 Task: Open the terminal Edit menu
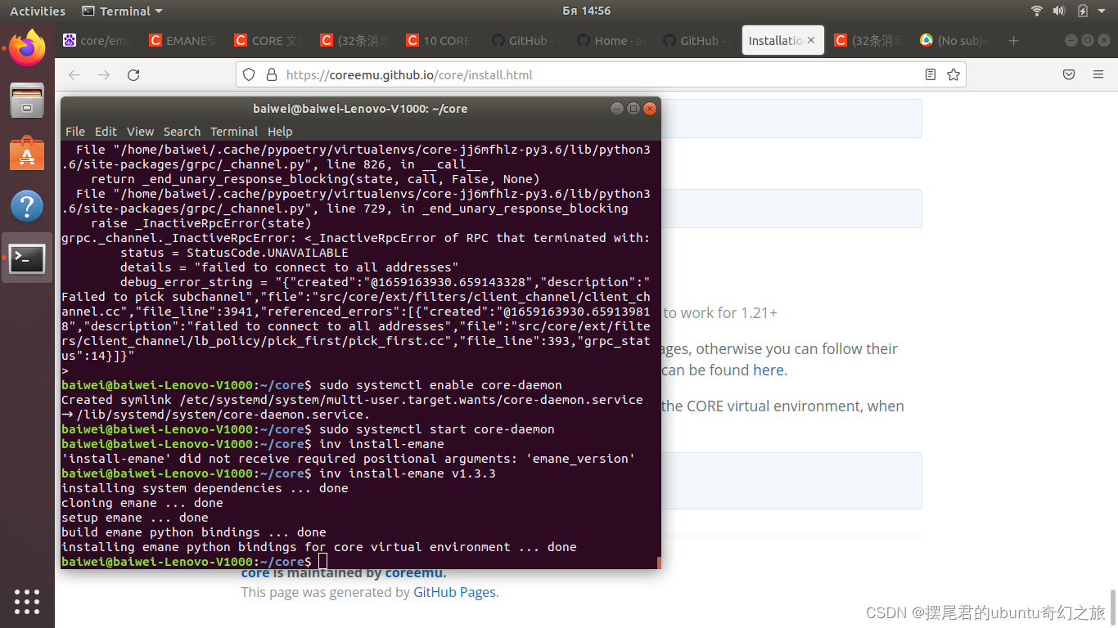click(106, 132)
